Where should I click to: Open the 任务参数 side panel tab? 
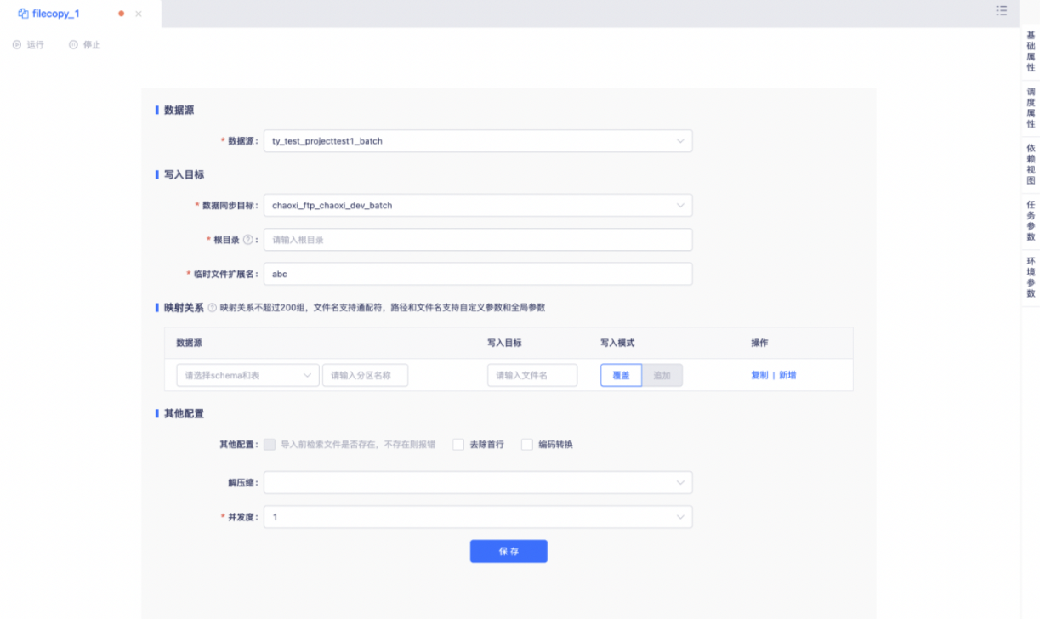click(1031, 220)
